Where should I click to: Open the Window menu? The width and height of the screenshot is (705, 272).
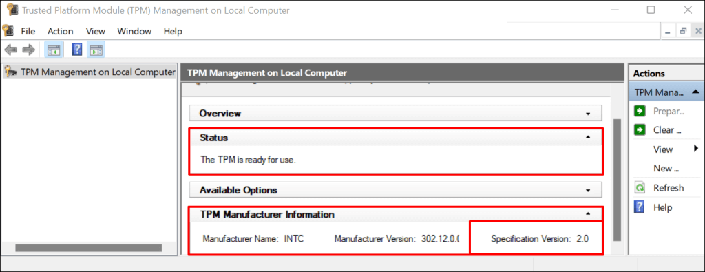134,31
